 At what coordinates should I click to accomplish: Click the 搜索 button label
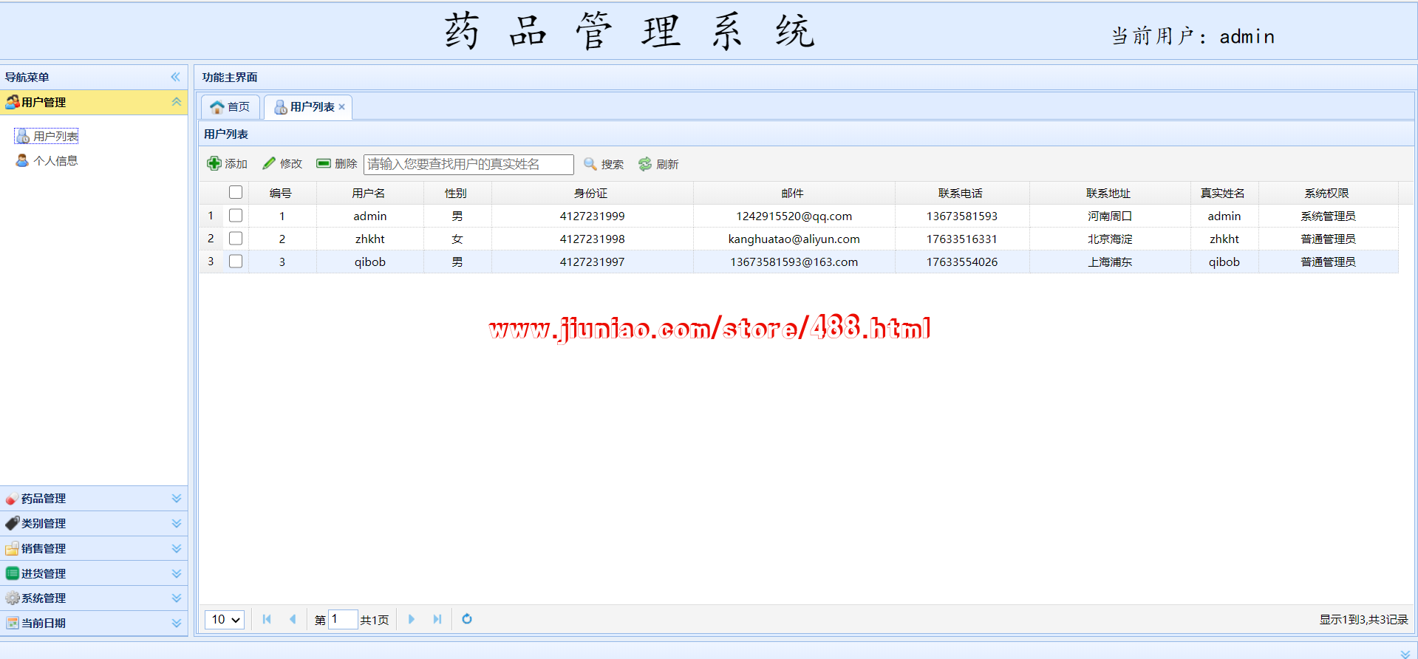[613, 164]
